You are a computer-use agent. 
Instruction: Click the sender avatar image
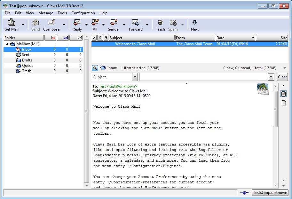click(x=263, y=89)
